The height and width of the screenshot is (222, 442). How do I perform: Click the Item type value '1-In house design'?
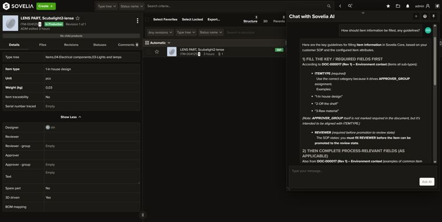tap(58, 69)
